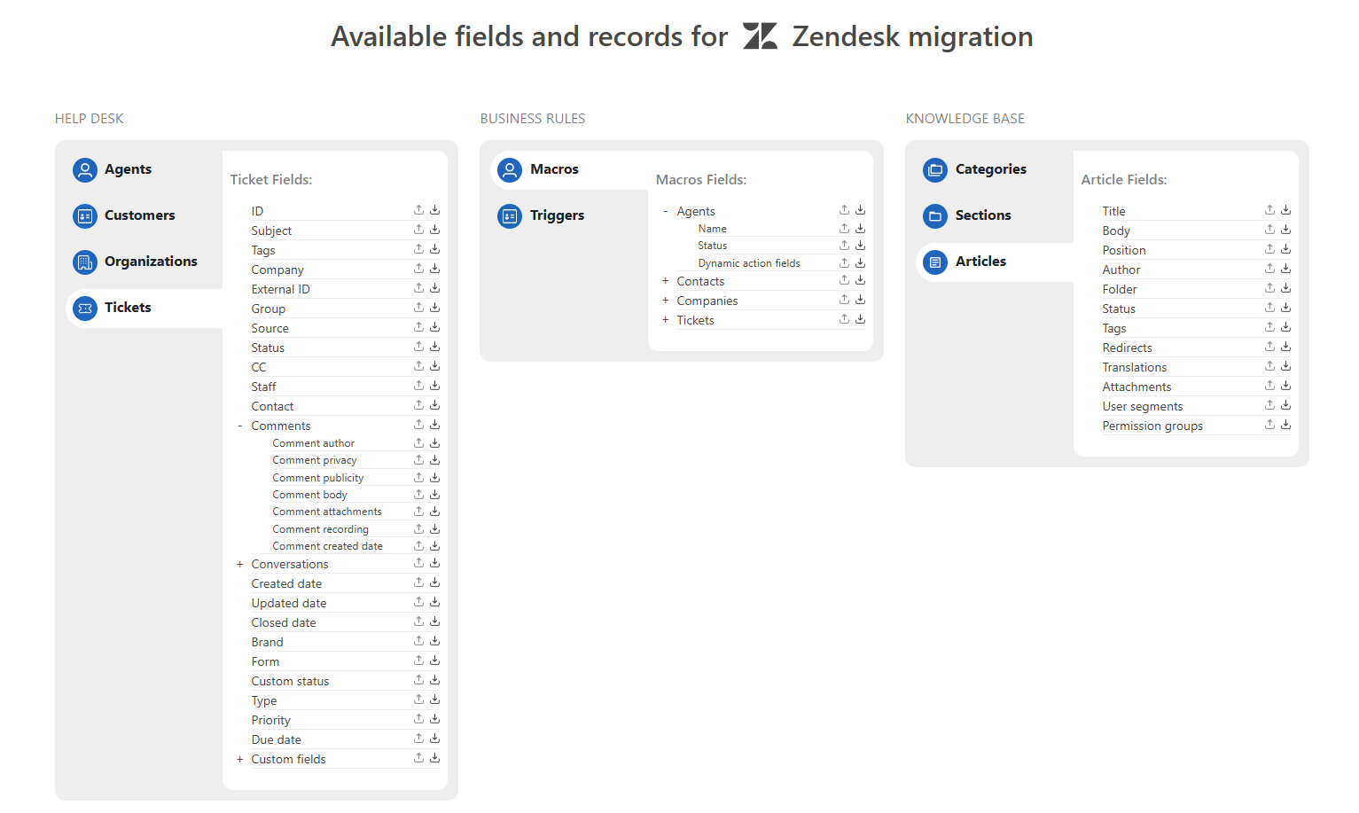The width and height of the screenshot is (1359, 813).
Task: Click the Categories icon in Knowledge Base
Action: (x=935, y=169)
